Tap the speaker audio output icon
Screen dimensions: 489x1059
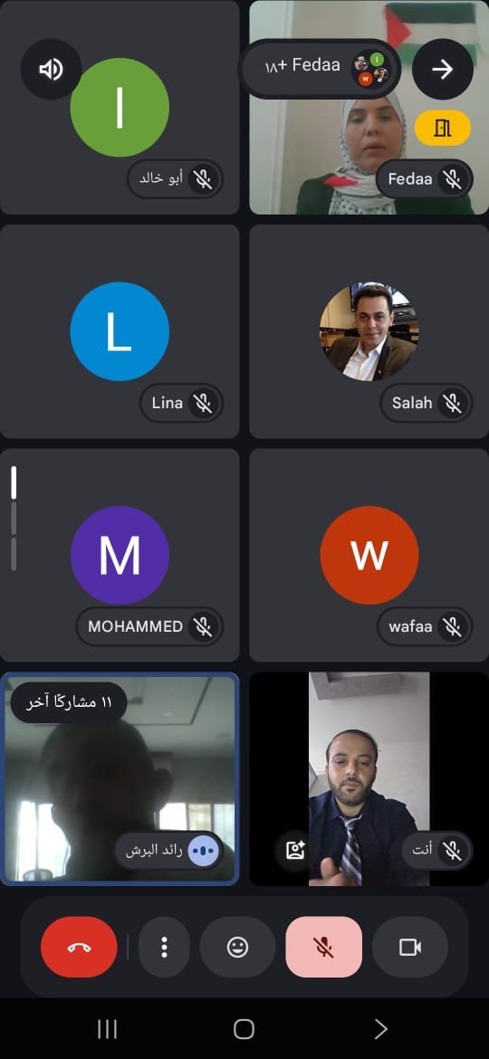click(x=52, y=69)
